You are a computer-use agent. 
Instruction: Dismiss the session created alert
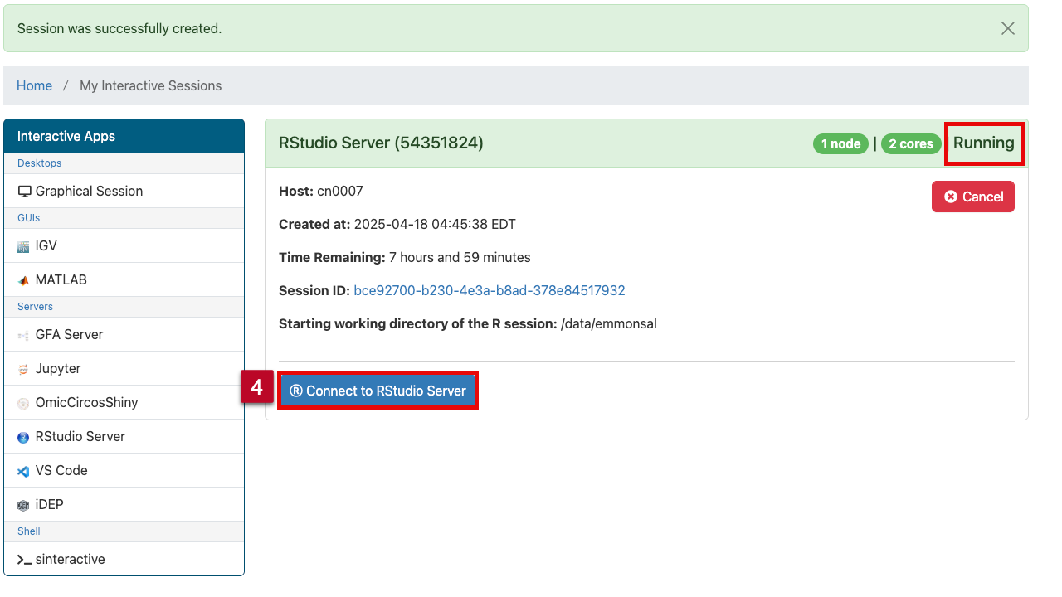[1007, 28]
